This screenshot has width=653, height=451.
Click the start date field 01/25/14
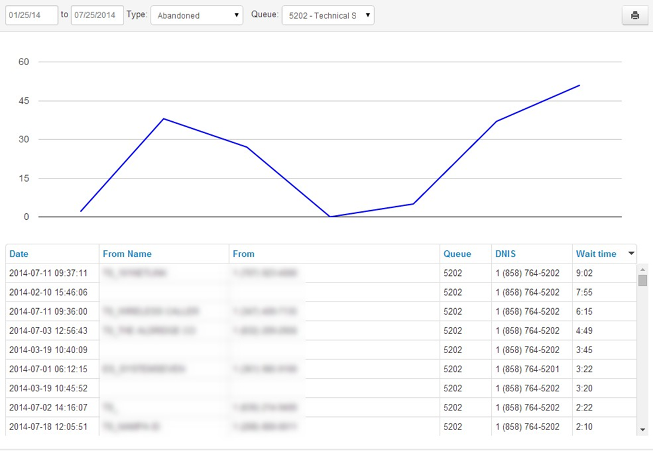[x=31, y=16]
